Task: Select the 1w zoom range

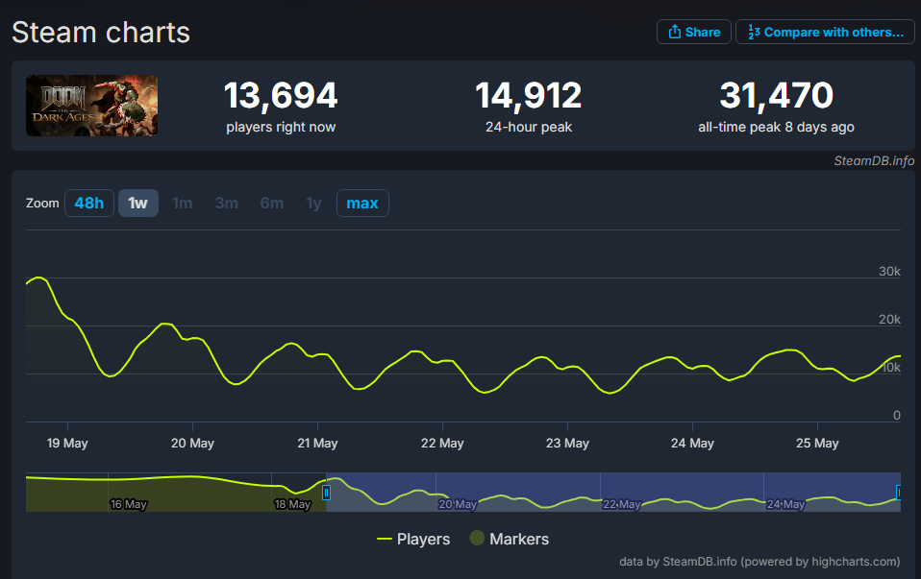Action: pos(138,203)
